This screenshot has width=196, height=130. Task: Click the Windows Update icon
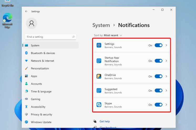tap(26, 122)
